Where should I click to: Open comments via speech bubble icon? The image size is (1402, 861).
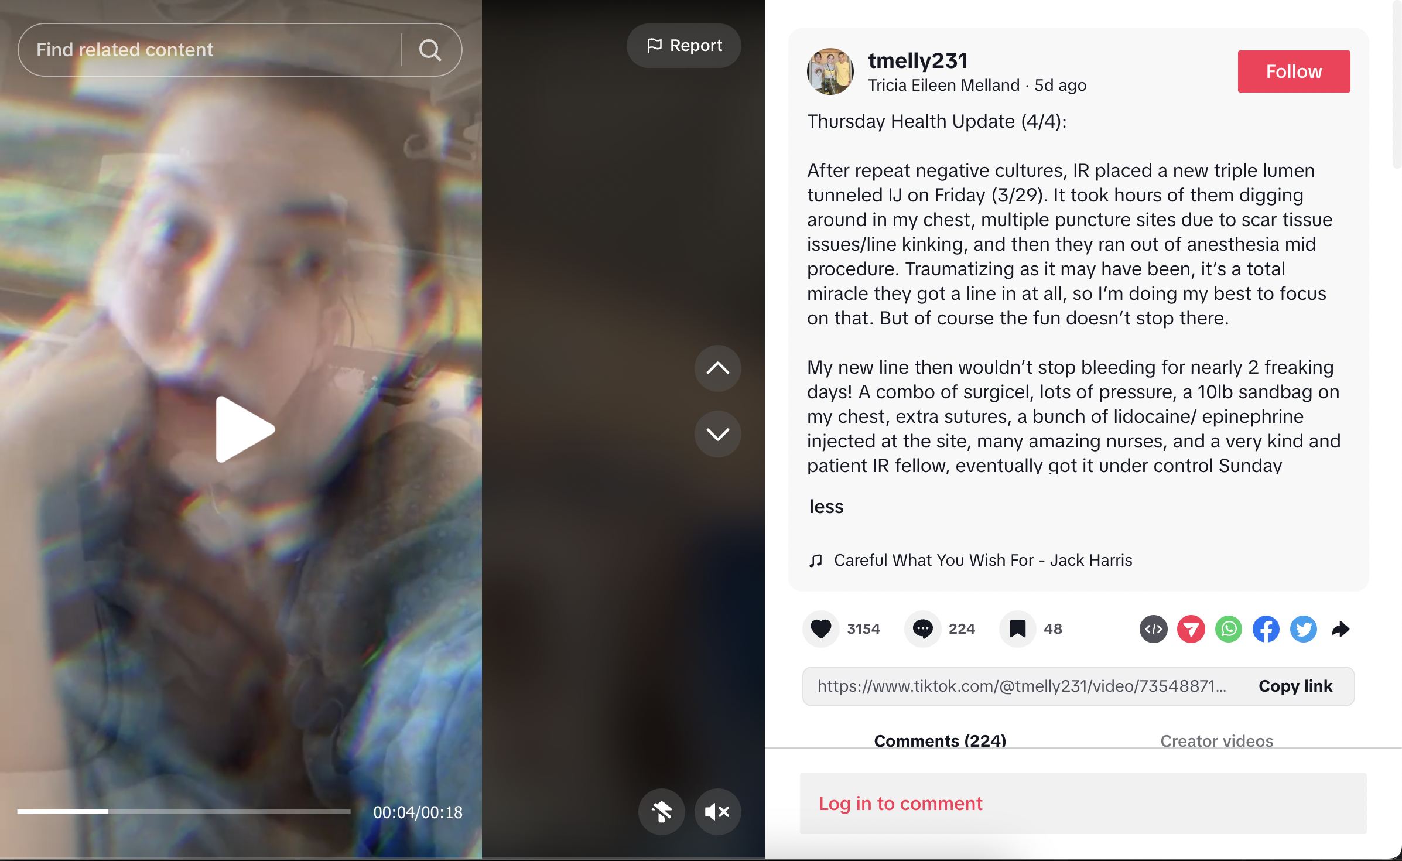tap(923, 629)
